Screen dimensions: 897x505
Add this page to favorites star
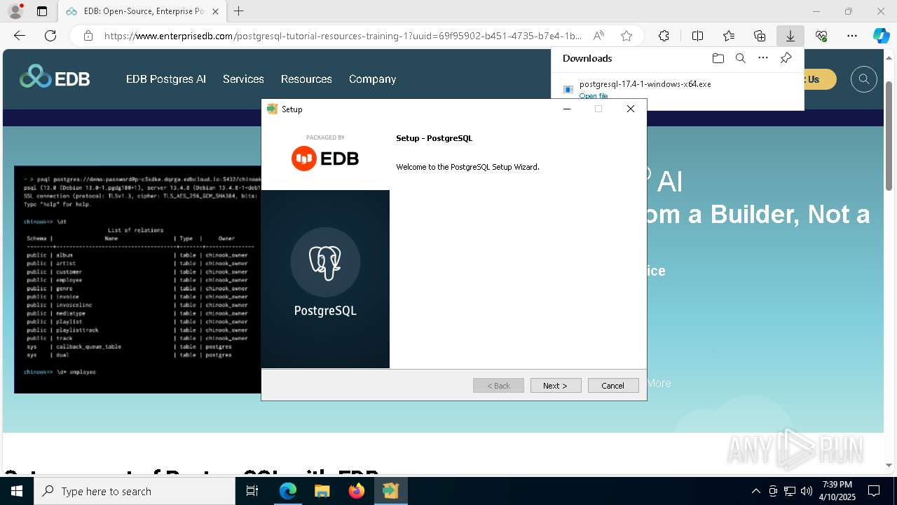626,36
